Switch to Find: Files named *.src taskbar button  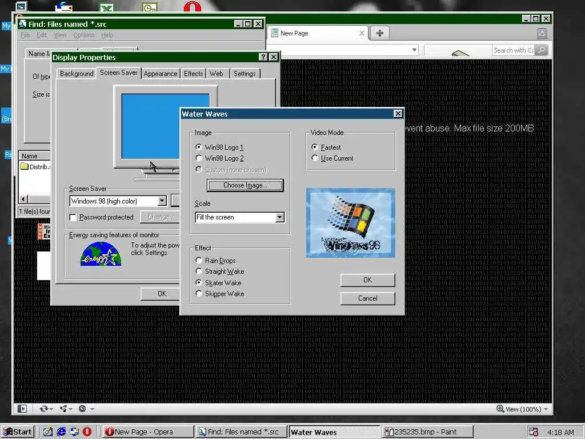coord(242,432)
